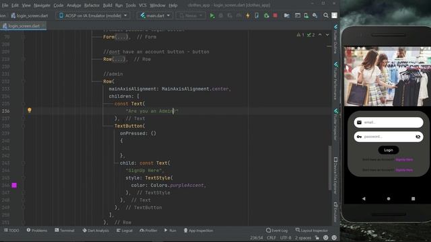This screenshot has height=242, width=431.
Task: Expand the folded Form(...) code region
Action: [121, 37]
